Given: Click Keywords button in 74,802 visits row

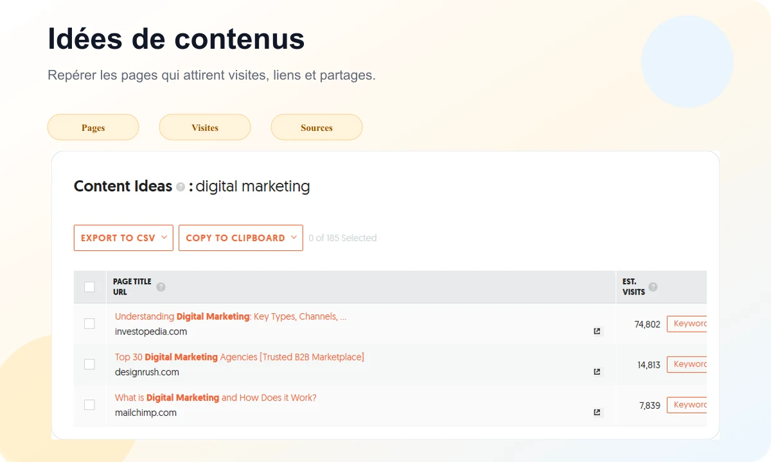Looking at the screenshot, I should pyautogui.click(x=687, y=324).
